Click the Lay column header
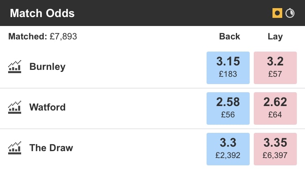This screenshot has width=305, height=169. tap(275, 37)
